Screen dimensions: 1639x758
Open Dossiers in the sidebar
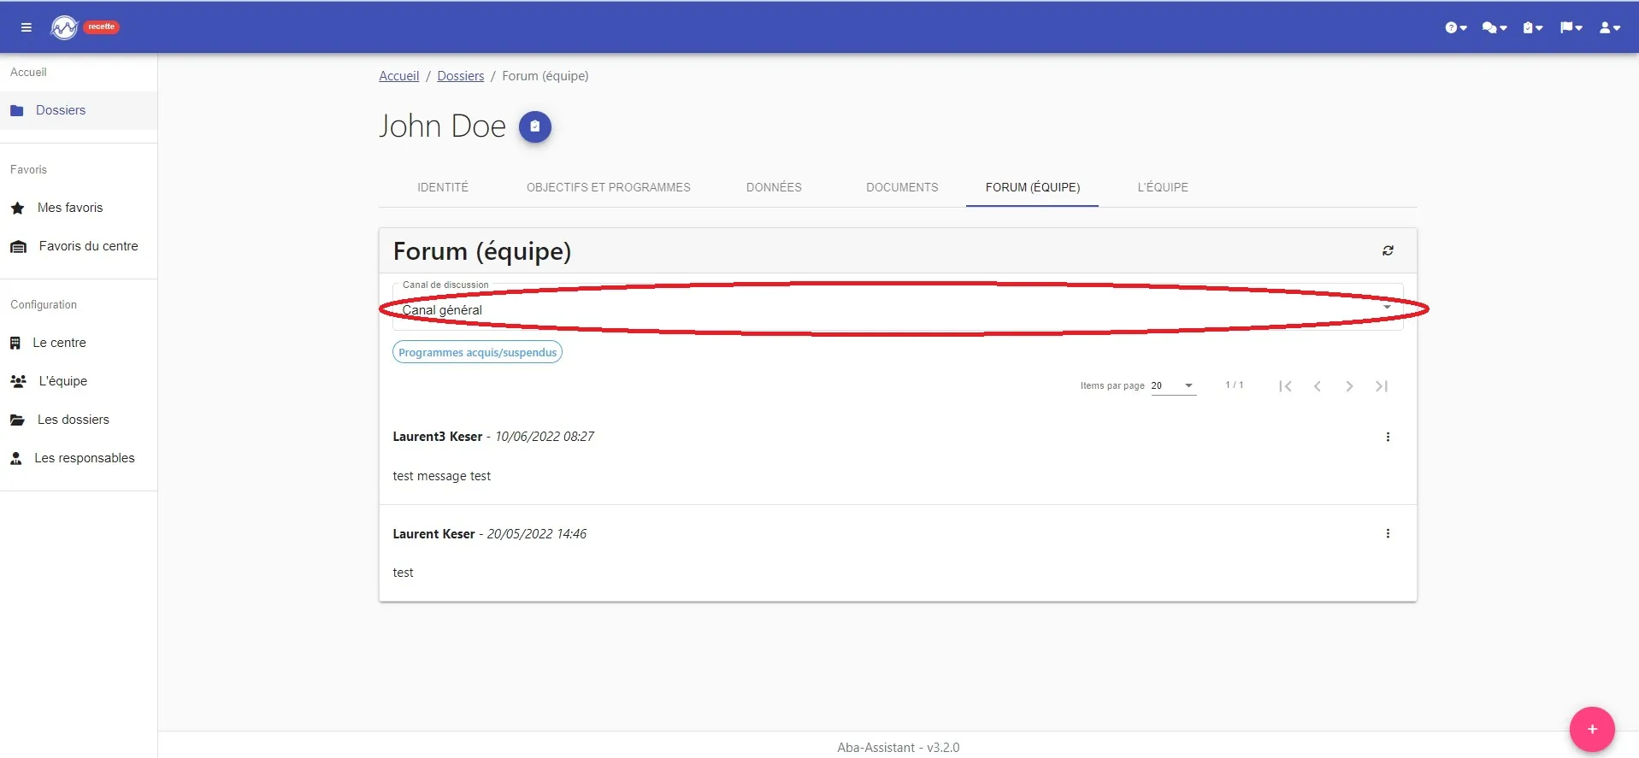(79, 110)
